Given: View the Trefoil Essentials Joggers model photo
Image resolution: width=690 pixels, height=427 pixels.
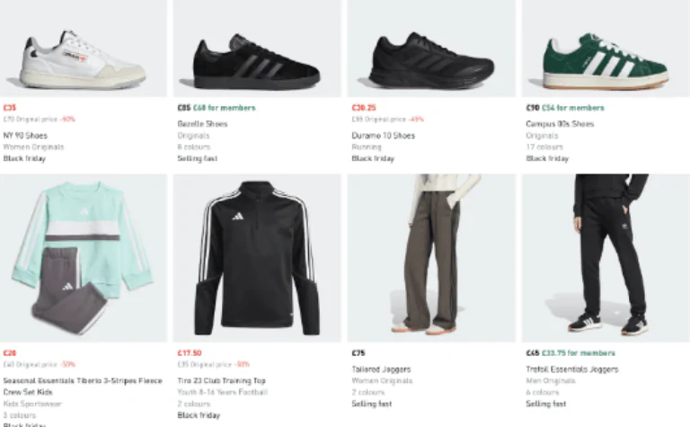Looking at the screenshot, I should pyautogui.click(x=605, y=258).
